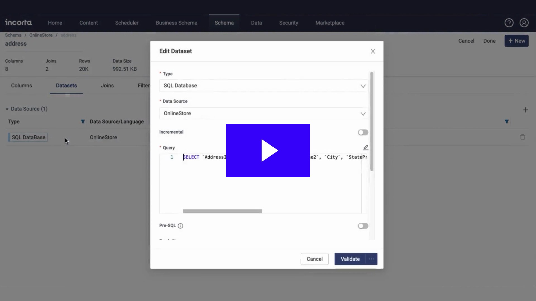Click the + New button
The height and width of the screenshot is (301, 536).
pos(516,41)
